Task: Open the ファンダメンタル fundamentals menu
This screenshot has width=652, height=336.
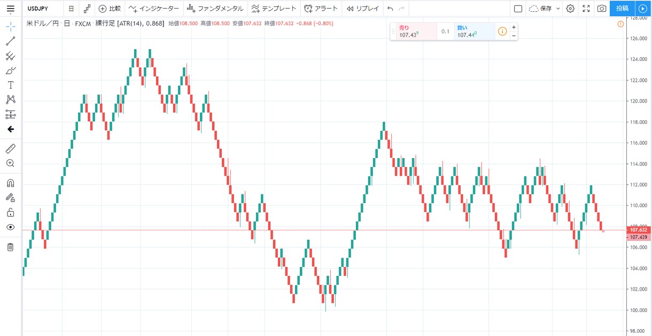Action: point(215,9)
